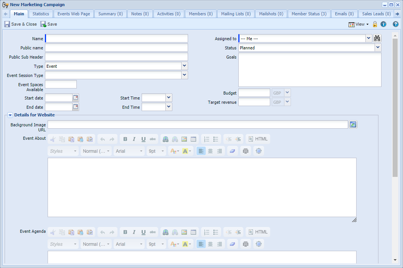
Task: Click the vertical scrollbar down arrow
Action: point(395,260)
